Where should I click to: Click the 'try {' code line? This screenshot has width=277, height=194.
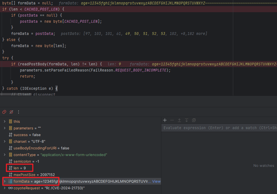click(7, 58)
